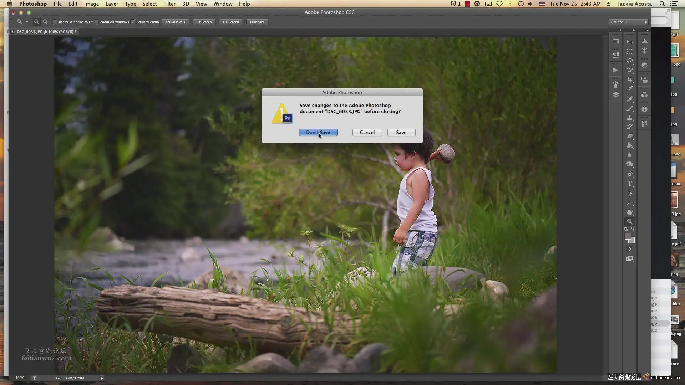
Task: Click the foreground color swatch
Action: [628, 236]
